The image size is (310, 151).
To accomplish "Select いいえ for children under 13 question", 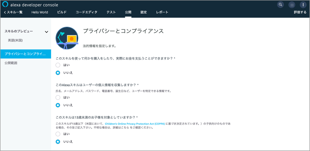I will [58, 142].
